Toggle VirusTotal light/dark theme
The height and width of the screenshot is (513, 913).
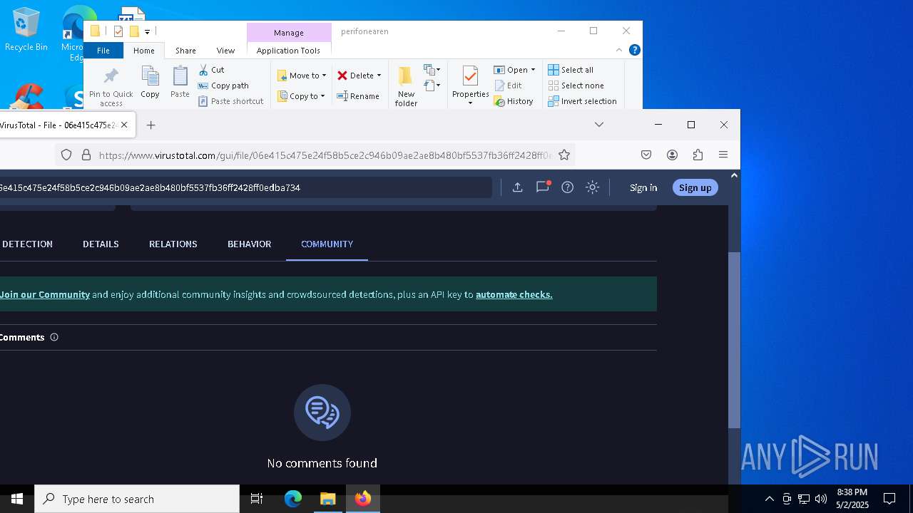[592, 187]
